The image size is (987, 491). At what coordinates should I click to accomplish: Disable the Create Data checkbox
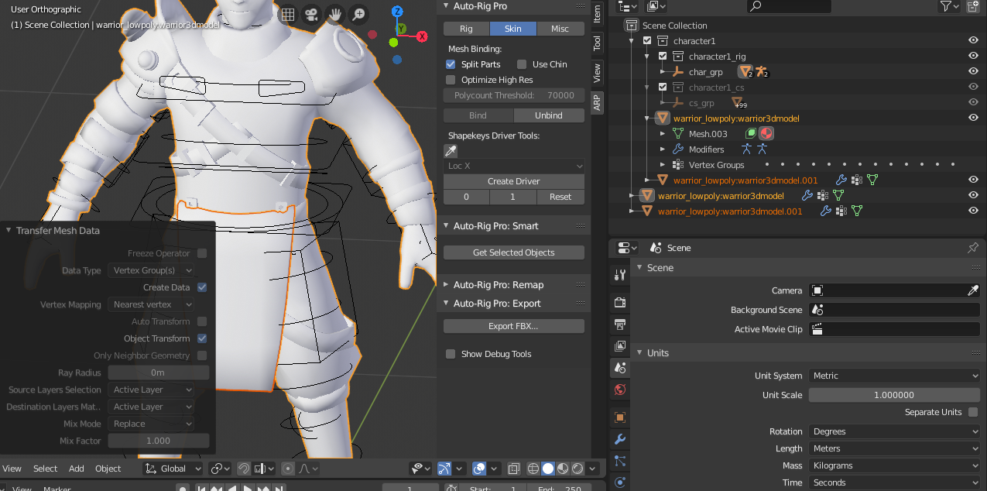[202, 287]
